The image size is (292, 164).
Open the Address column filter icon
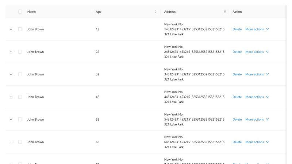click(x=225, y=12)
